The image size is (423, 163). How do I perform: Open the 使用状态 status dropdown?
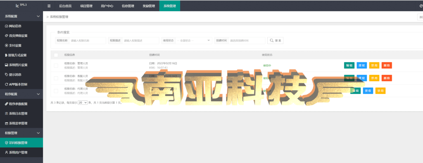coord(193,40)
